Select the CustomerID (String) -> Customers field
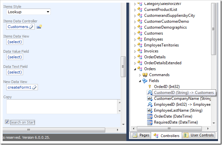The image size is (222, 145). [184, 93]
